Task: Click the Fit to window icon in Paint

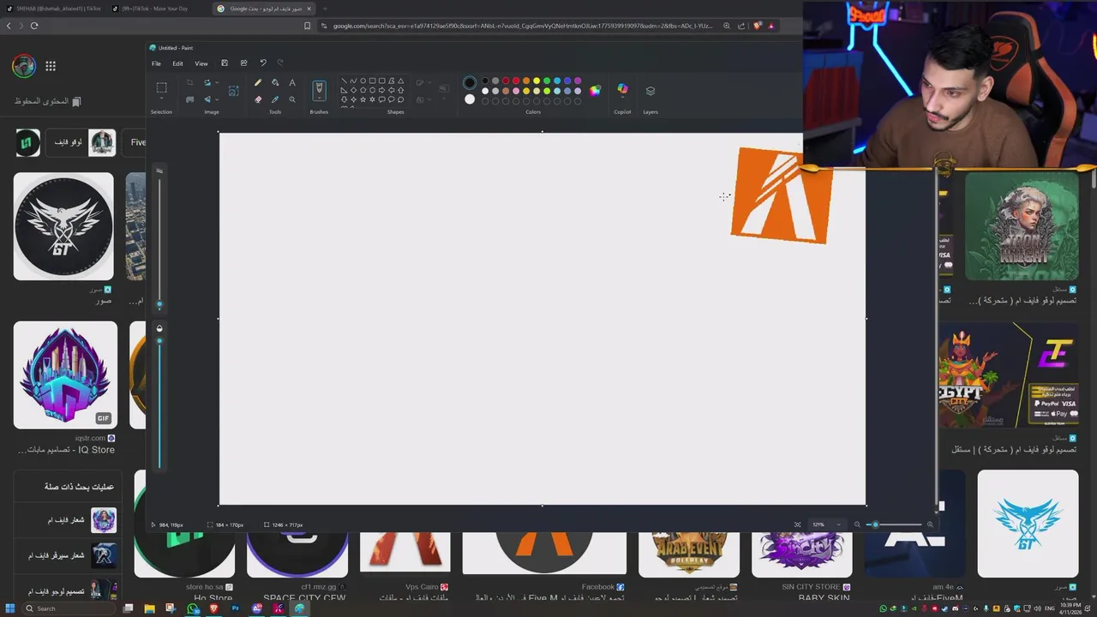Action: click(797, 524)
